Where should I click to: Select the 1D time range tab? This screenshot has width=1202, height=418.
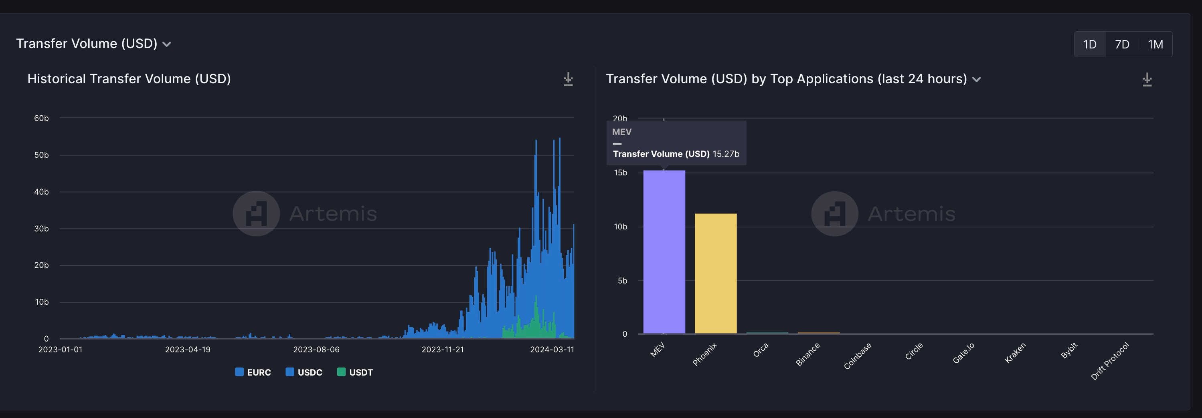[1090, 44]
